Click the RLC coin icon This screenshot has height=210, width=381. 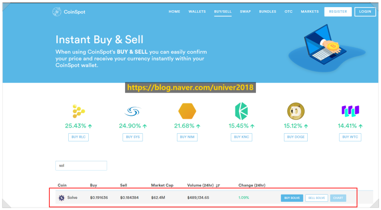[x=78, y=111]
